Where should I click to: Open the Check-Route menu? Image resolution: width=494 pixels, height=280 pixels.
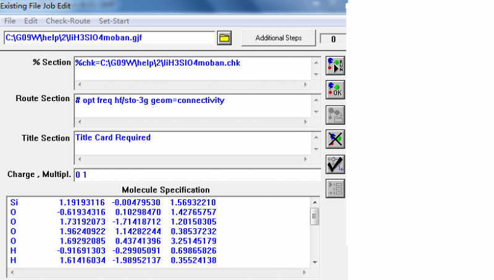[x=68, y=21]
